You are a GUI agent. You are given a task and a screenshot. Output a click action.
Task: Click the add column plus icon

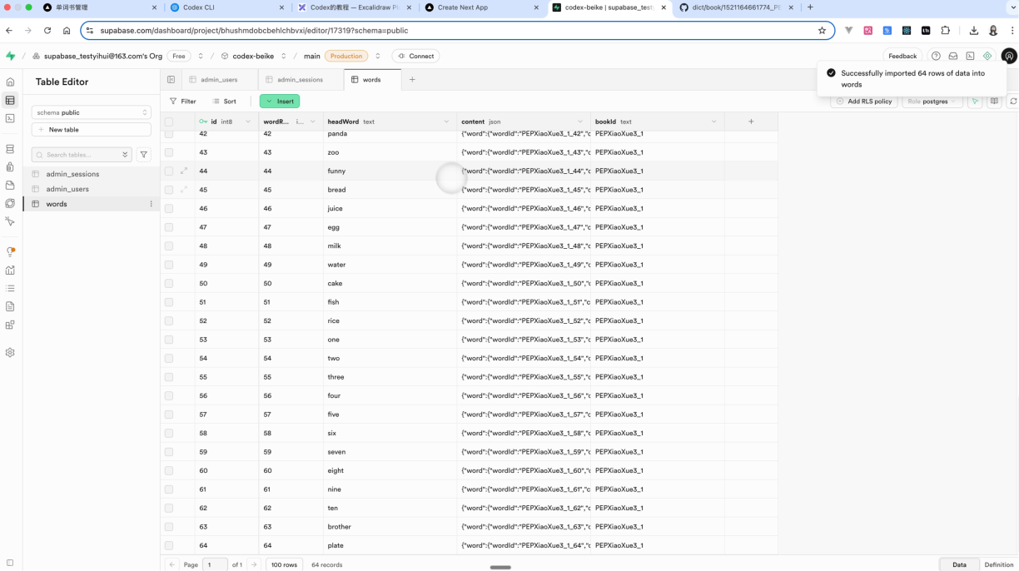751,122
